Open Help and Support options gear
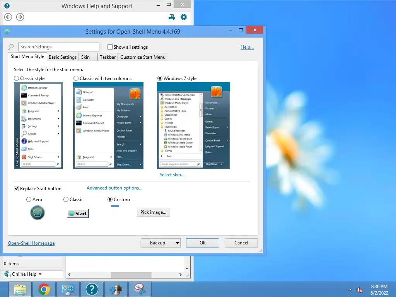 click(184, 17)
